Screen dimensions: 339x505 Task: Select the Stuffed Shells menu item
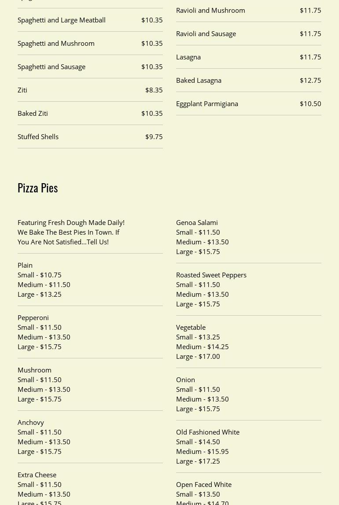[x=38, y=136]
